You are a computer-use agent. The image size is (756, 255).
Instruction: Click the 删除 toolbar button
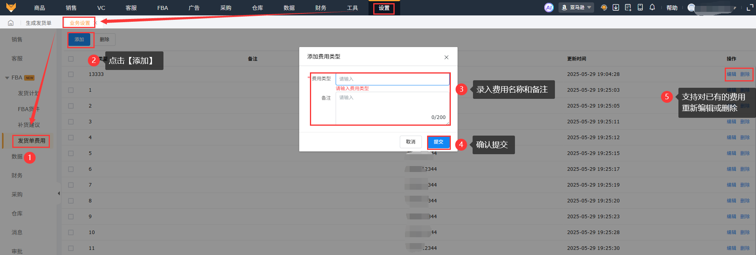click(104, 40)
